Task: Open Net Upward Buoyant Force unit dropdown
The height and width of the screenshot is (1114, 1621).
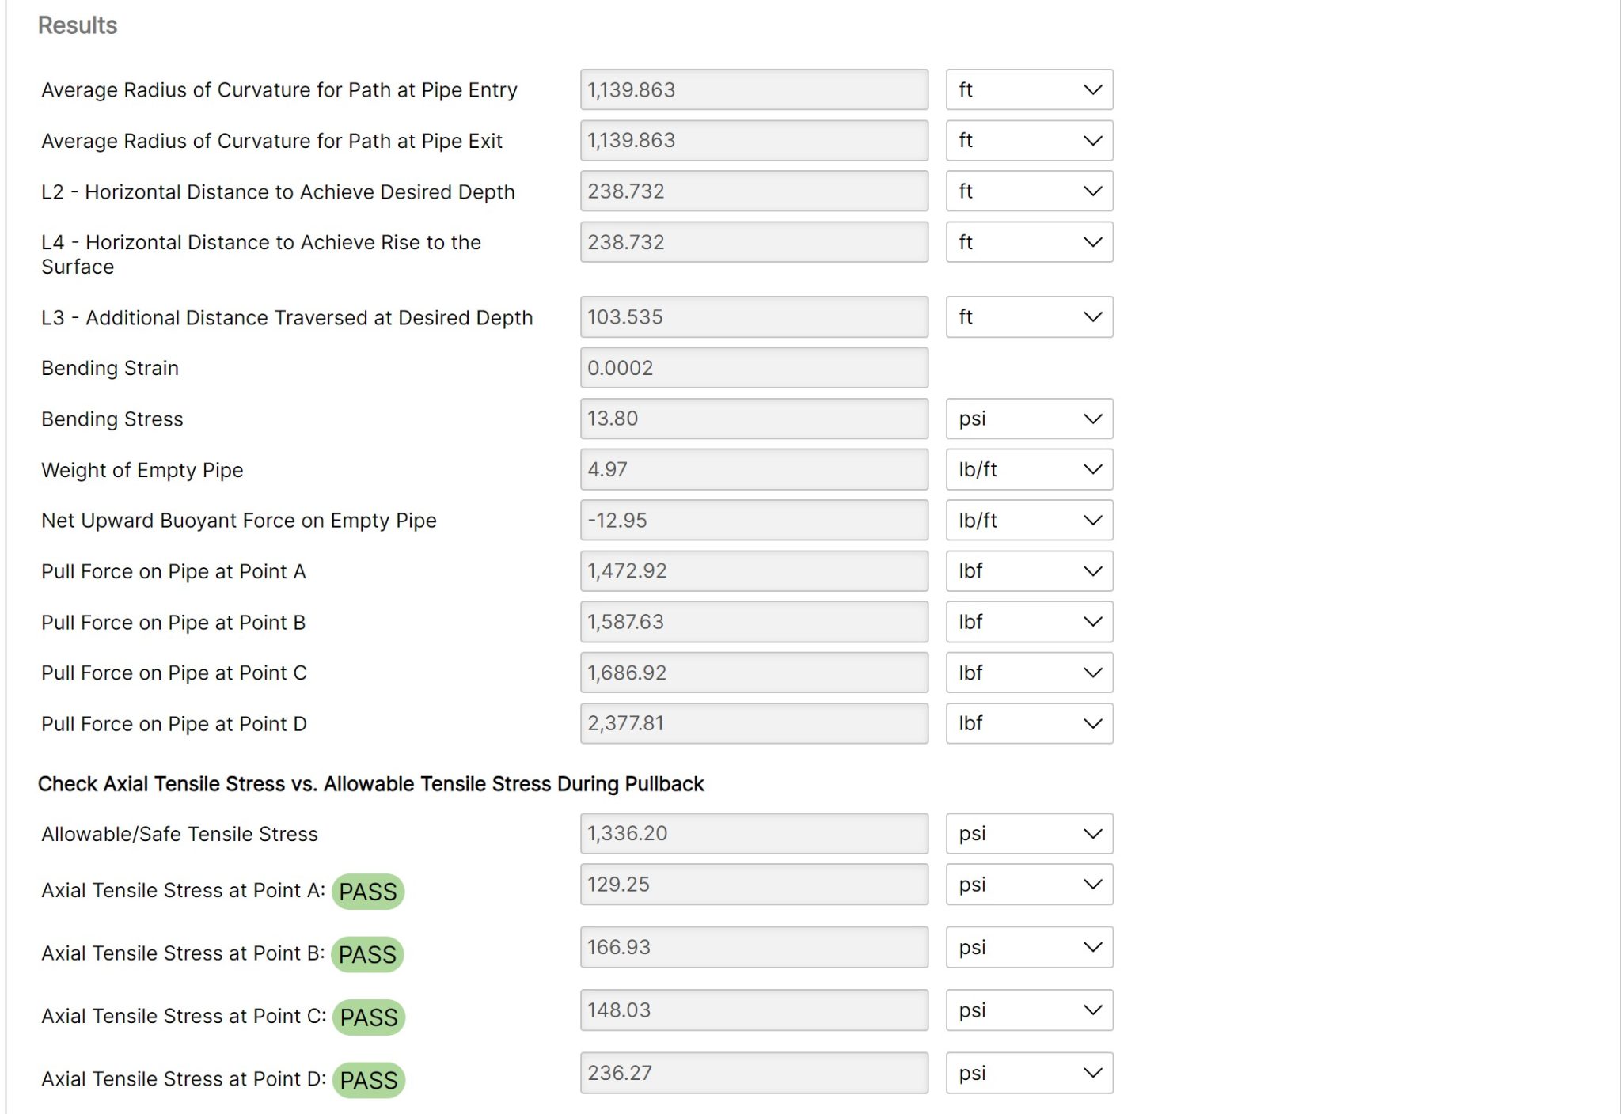Action: (1029, 520)
